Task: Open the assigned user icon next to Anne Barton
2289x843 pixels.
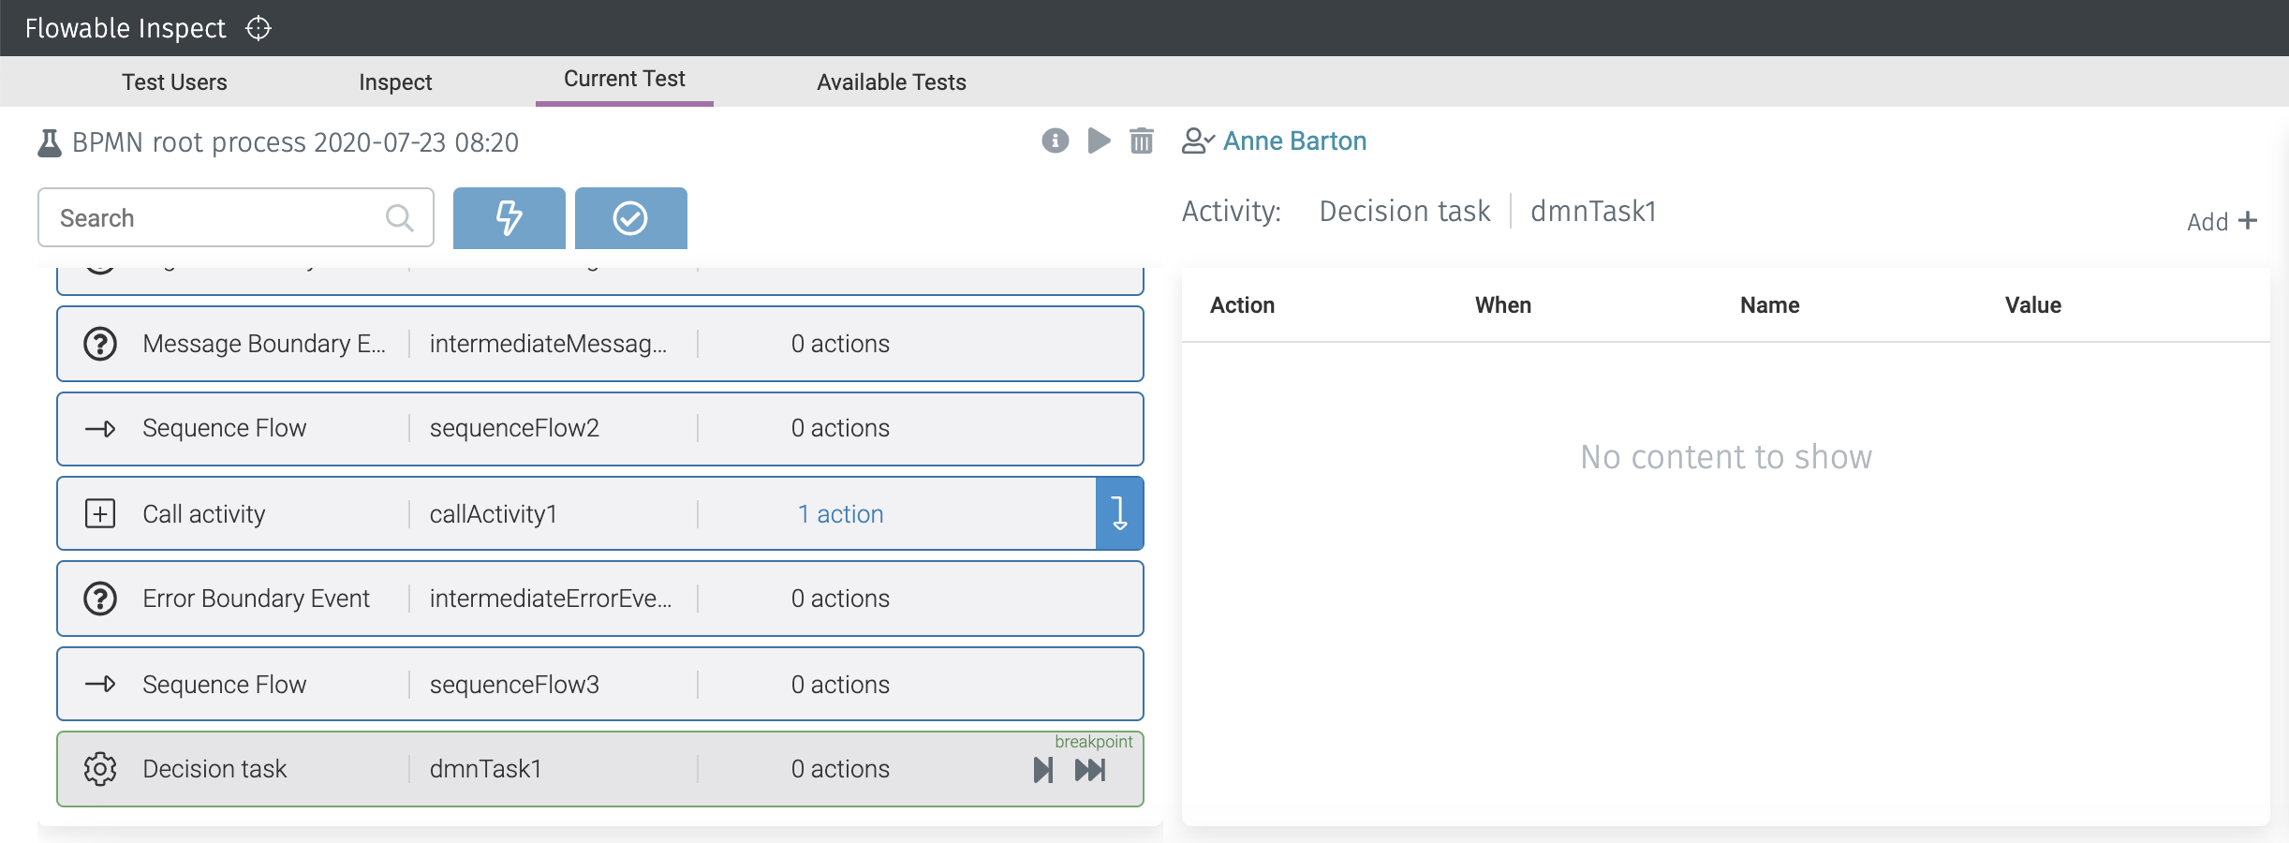Action: coord(1198,140)
